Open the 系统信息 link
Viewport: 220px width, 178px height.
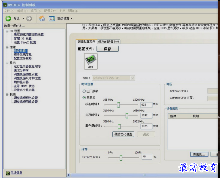pyautogui.click(x=16, y=173)
